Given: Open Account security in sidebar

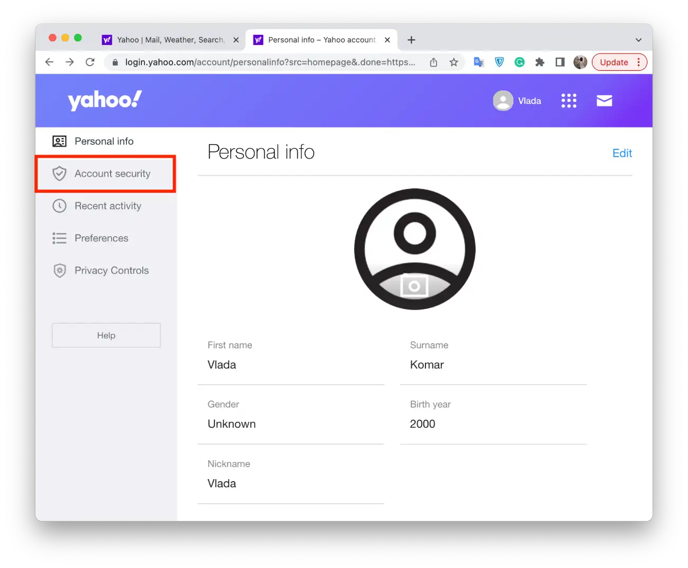Looking at the screenshot, I should point(106,174).
